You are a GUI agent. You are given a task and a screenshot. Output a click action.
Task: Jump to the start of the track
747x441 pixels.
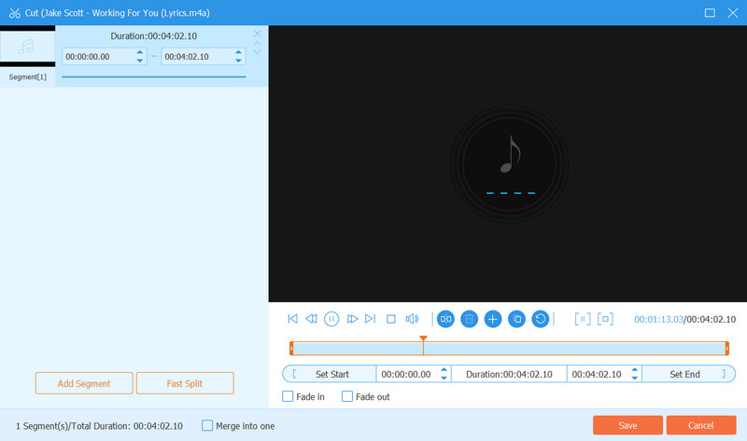click(x=292, y=319)
